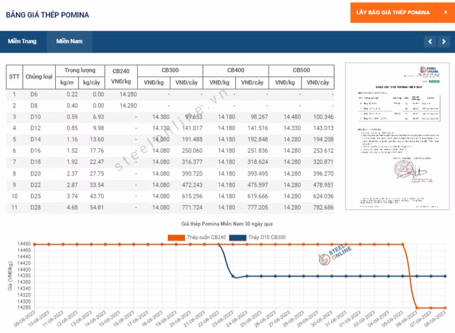
Task: Click the 54.81 kg/cây value in D28 row
Action: (x=97, y=207)
